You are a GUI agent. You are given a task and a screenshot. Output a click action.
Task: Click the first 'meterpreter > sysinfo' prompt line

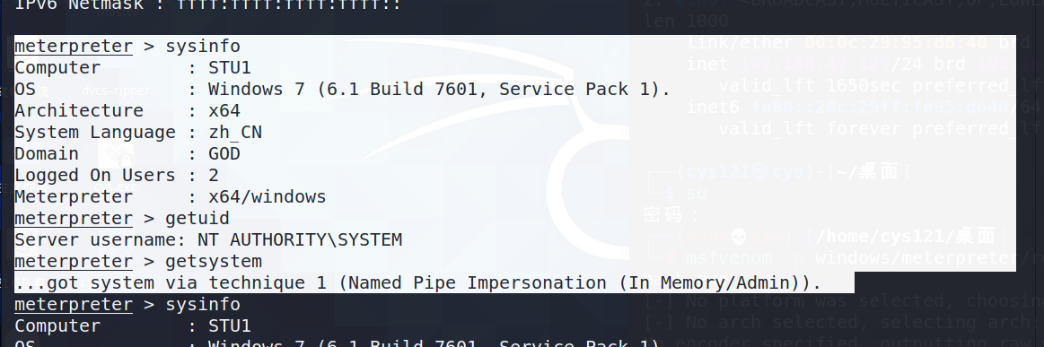(127, 47)
